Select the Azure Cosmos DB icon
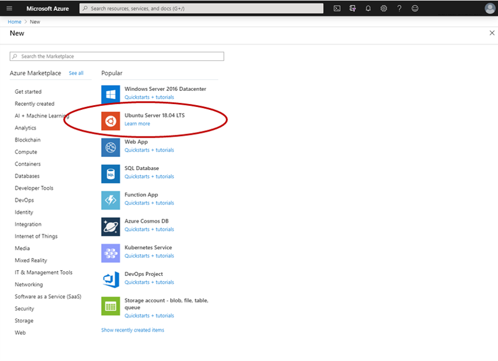 [x=111, y=227]
